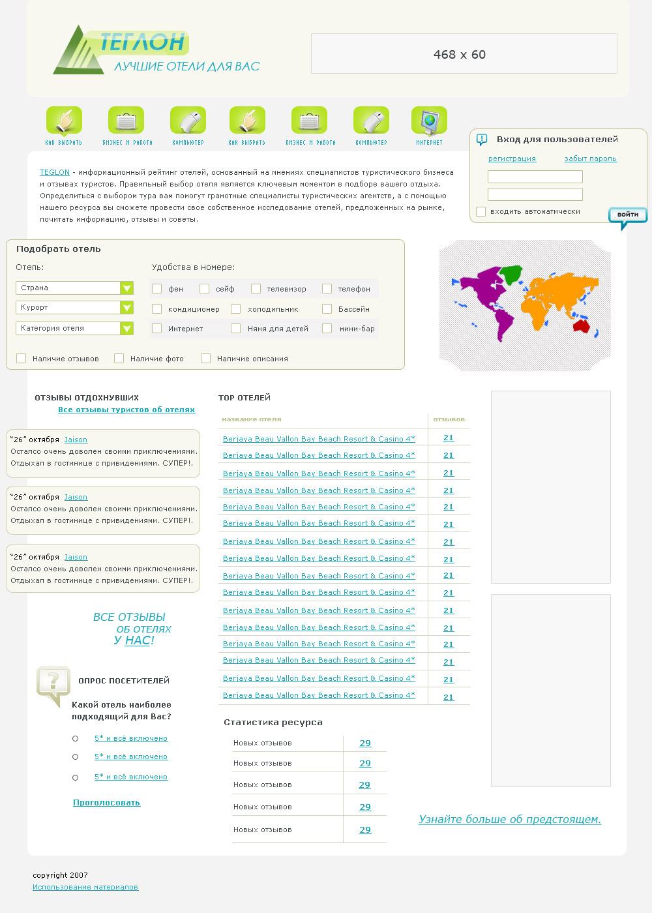Image resolution: width=652 pixels, height=913 pixels.
Task: Click the first 29 statistics link
Action: (365, 743)
